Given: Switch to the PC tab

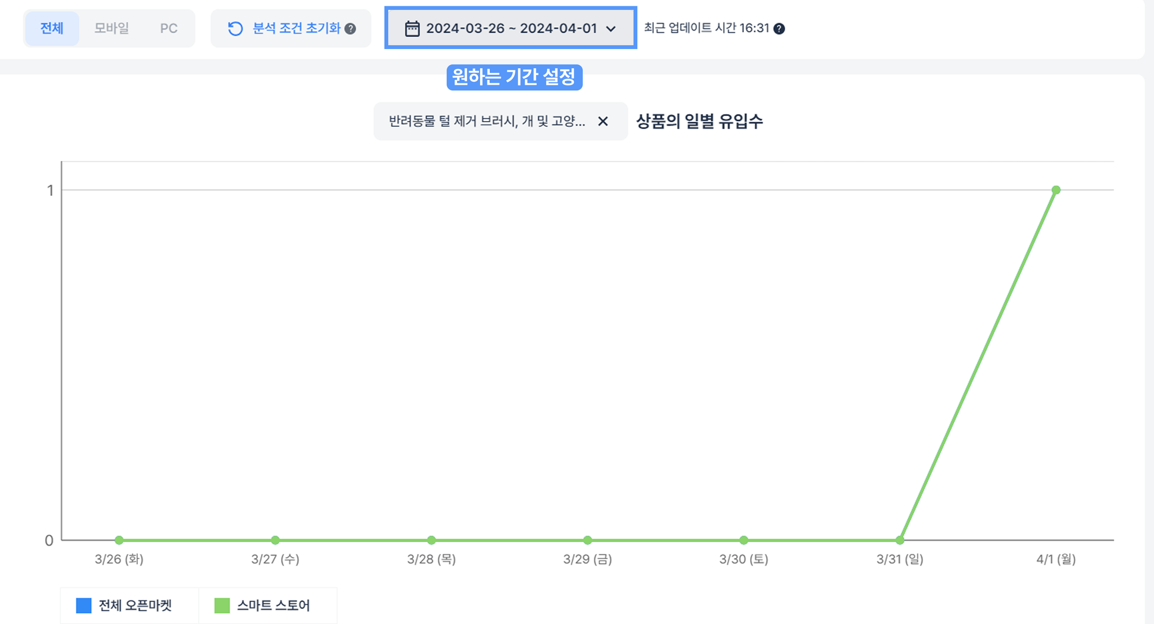Looking at the screenshot, I should pos(168,28).
